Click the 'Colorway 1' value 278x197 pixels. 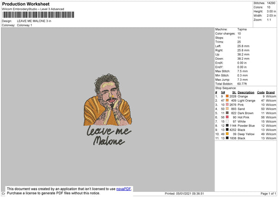tap(25, 25)
